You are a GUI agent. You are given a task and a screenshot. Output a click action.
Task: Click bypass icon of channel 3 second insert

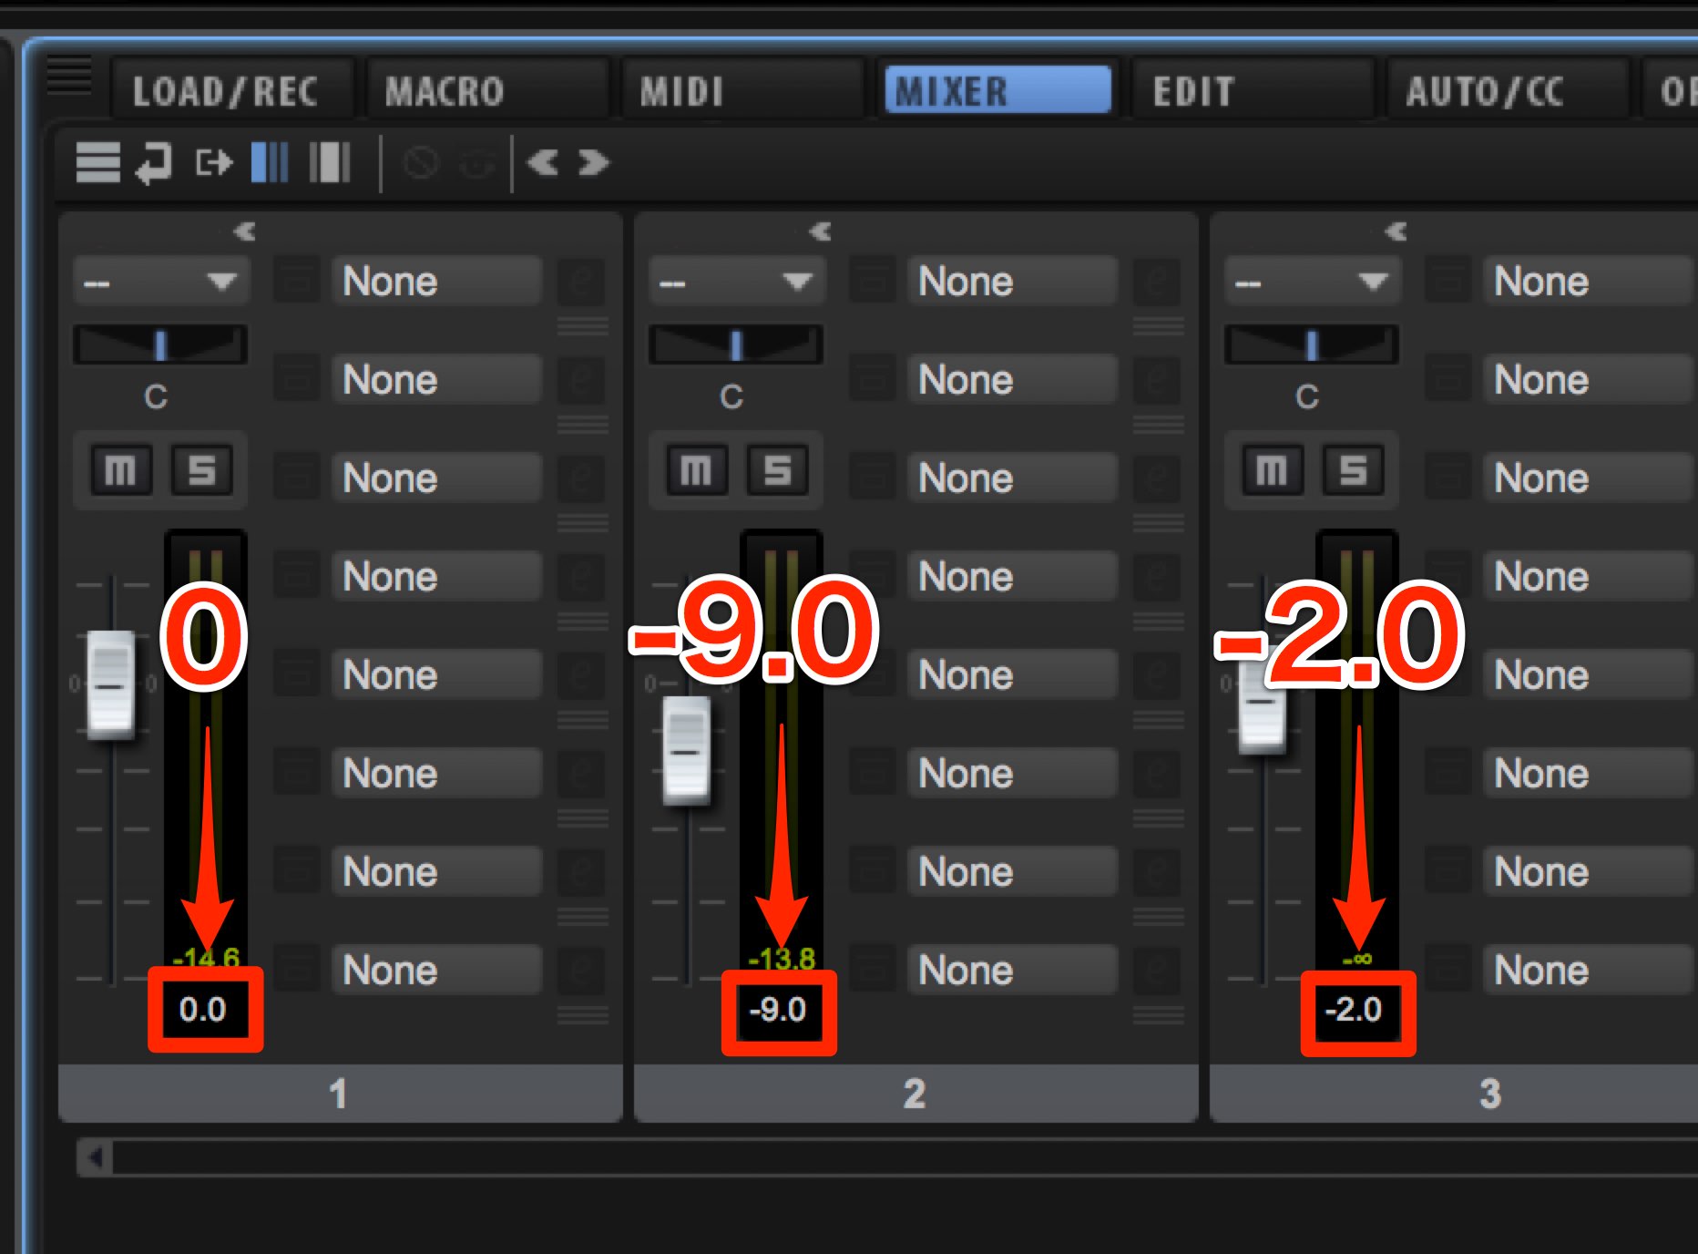[x=1447, y=379]
